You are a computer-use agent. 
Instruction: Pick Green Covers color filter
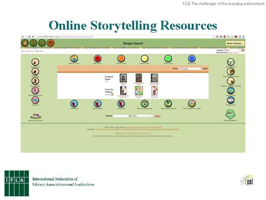point(168,59)
